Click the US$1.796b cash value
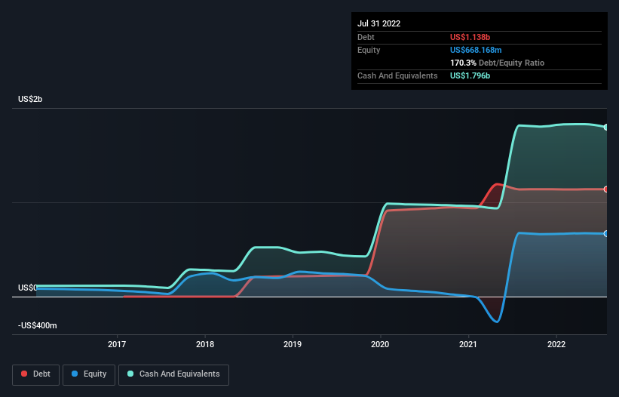 (x=470, y=75)
